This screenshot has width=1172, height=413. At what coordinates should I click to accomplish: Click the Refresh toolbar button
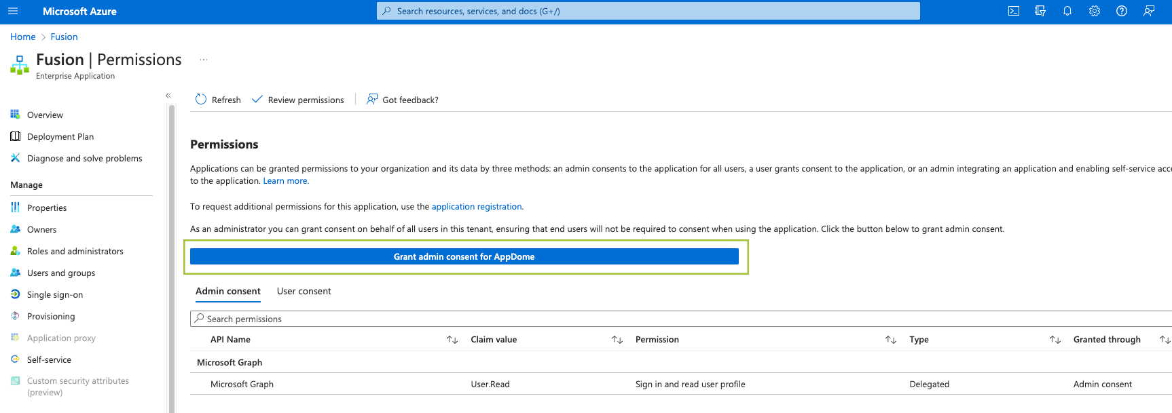coord(218,100)
